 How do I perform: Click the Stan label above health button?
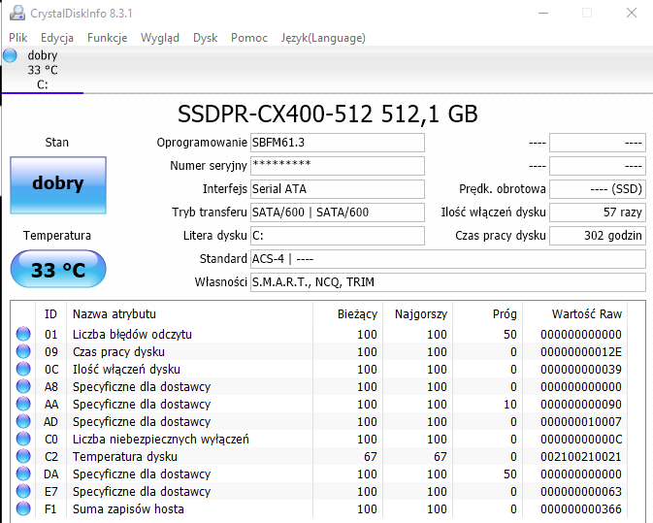(x=57, y=143)
